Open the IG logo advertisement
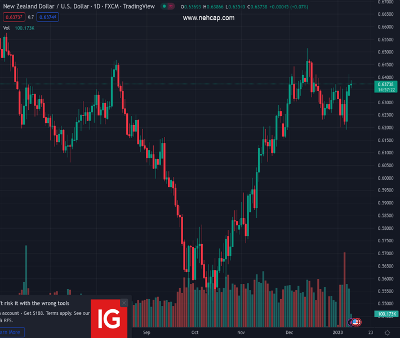The height and width of the screenshot is (338, 400). coord(109,319)
